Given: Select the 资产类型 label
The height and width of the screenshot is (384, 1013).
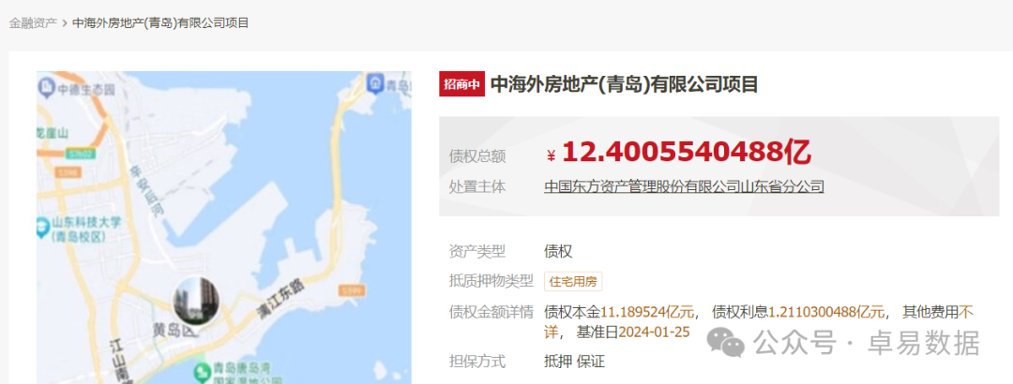Looking at the screenshot, I should click(x=477, y=251).
